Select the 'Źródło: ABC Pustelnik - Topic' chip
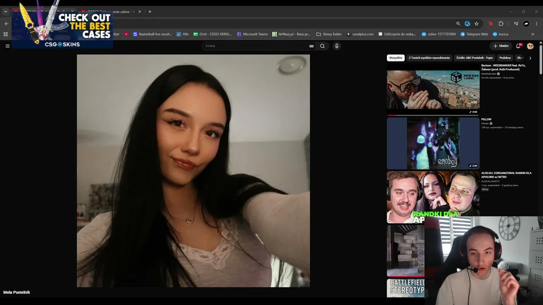The width and height of the screenshot is (543, 305). [x=474, y=58]
